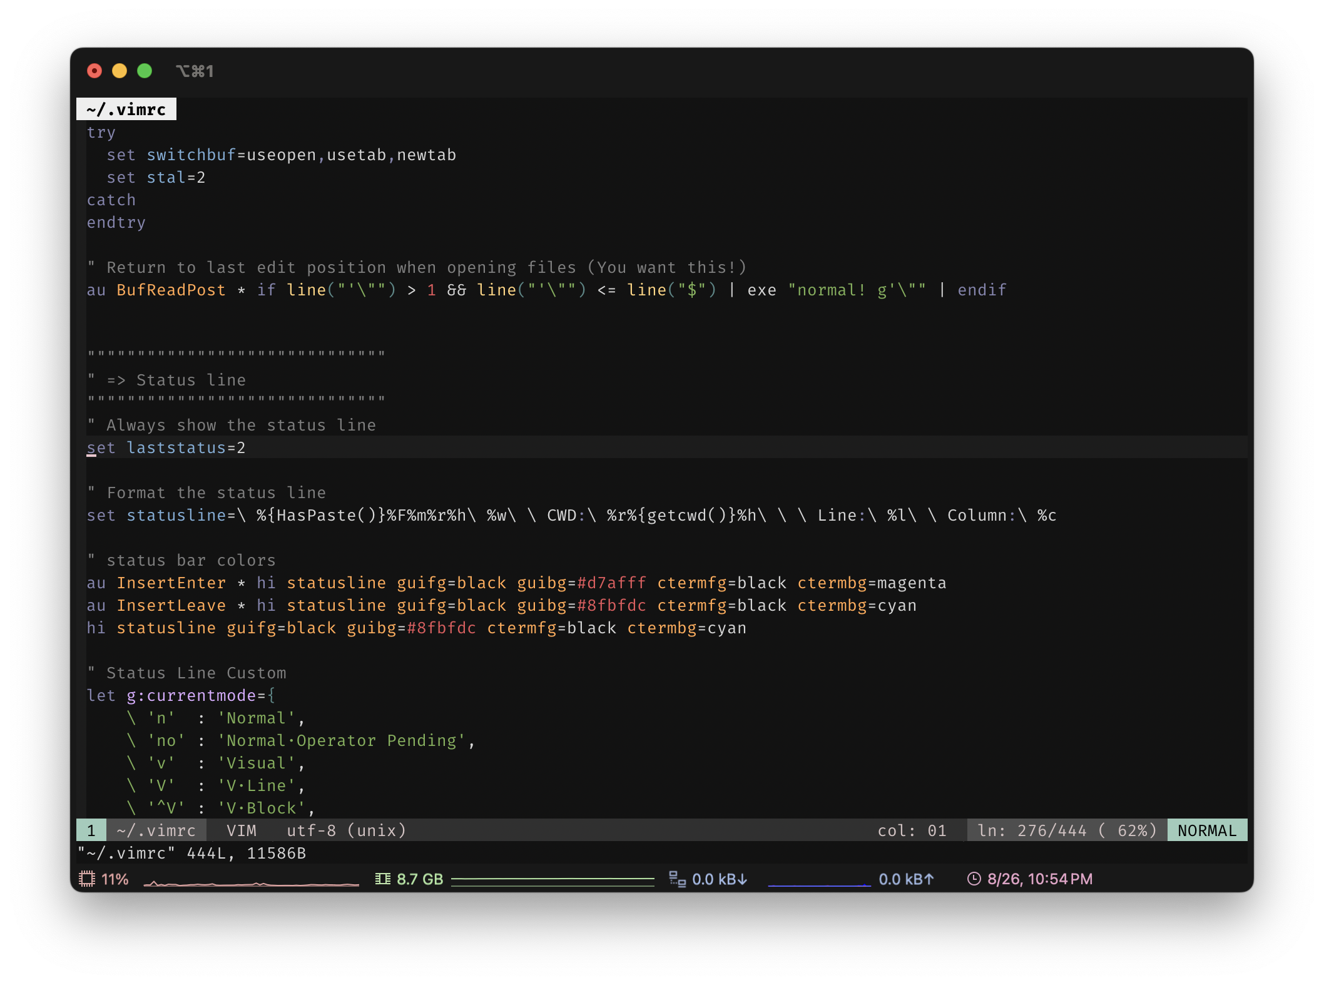
Task: Click the 'statusline' option in set statusline=
Action: [x=176, y=515]
